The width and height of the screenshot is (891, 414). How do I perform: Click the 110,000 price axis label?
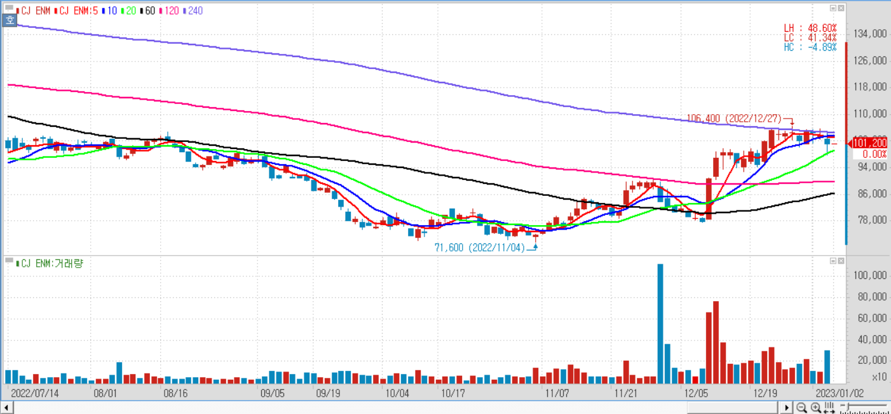click(871, 114)
